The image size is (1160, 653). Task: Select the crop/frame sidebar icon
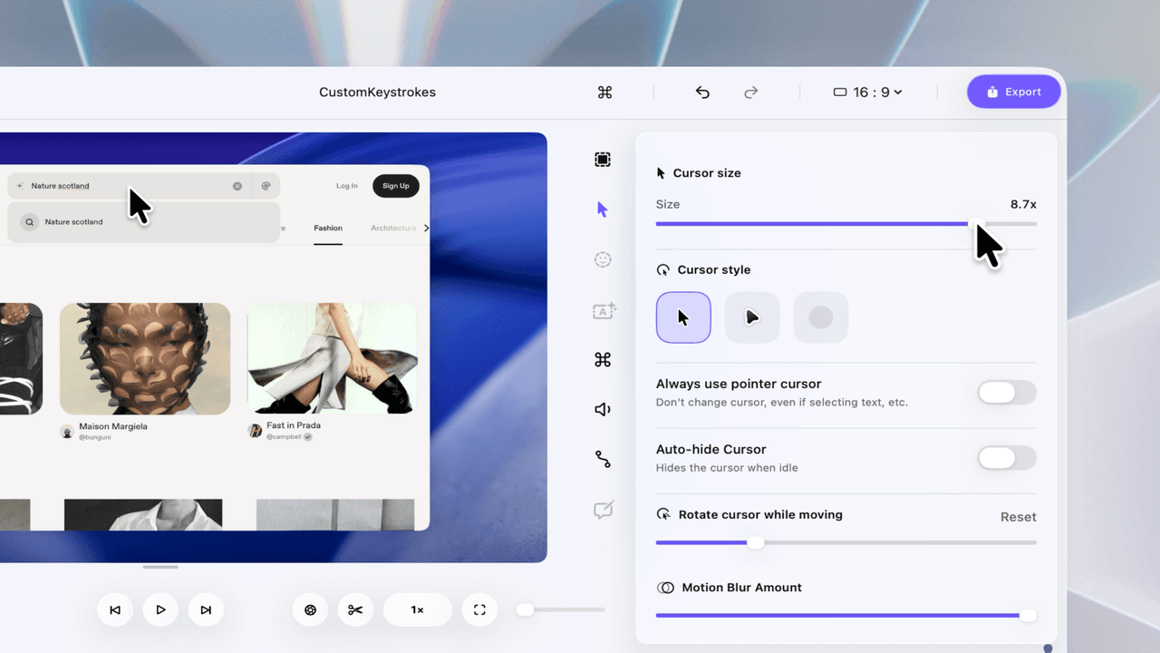pyautogui.click(x=603, y=160)
